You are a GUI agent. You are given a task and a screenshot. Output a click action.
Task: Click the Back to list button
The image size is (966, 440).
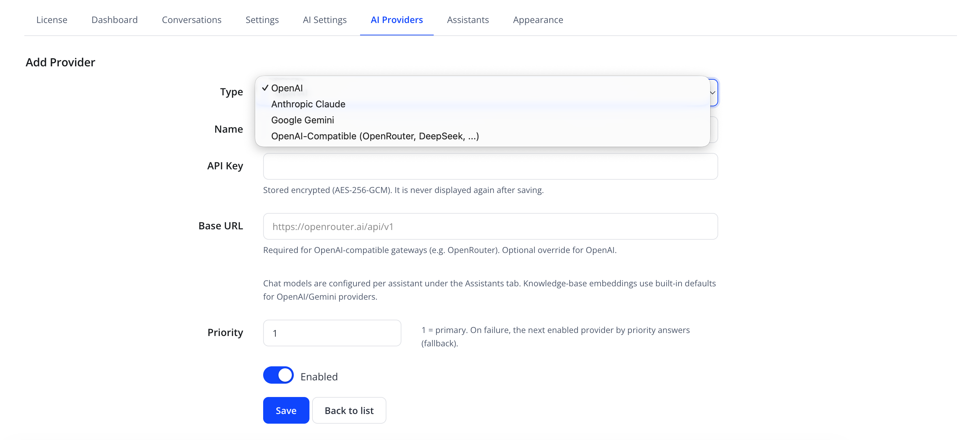[x=349, y=410]
